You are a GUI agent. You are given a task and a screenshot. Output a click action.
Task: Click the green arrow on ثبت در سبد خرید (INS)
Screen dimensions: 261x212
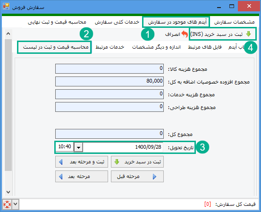click(248, 34)
